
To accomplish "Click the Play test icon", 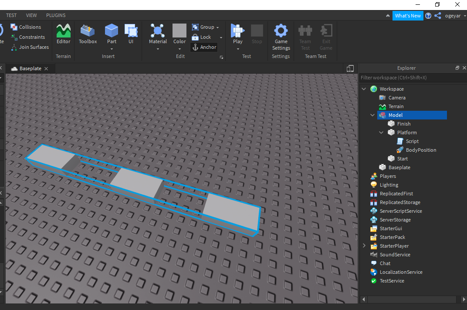I will [x=238, y=31].
